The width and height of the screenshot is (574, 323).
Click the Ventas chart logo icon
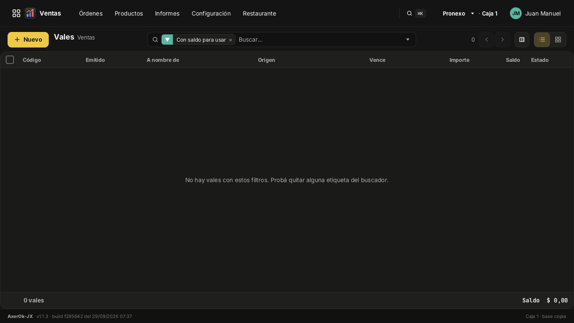click(30, 13)
